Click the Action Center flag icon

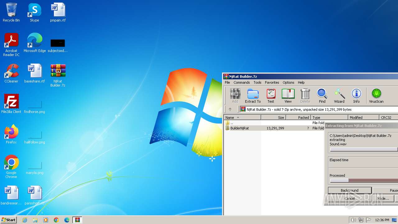click(368, 220)
